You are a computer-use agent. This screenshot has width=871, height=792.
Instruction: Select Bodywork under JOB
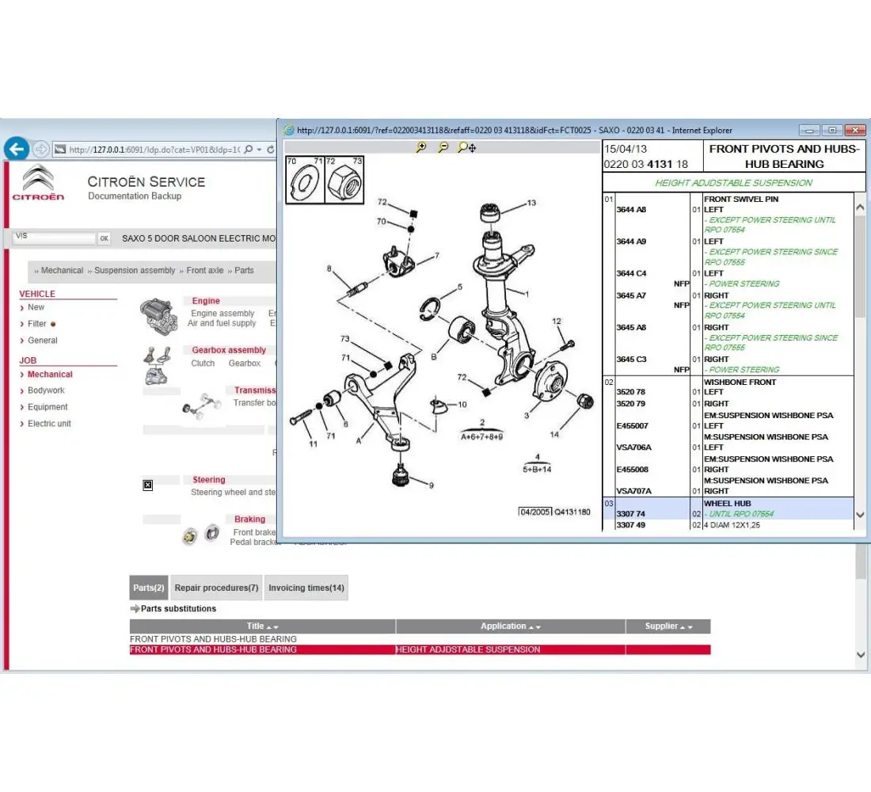[46, 390]
